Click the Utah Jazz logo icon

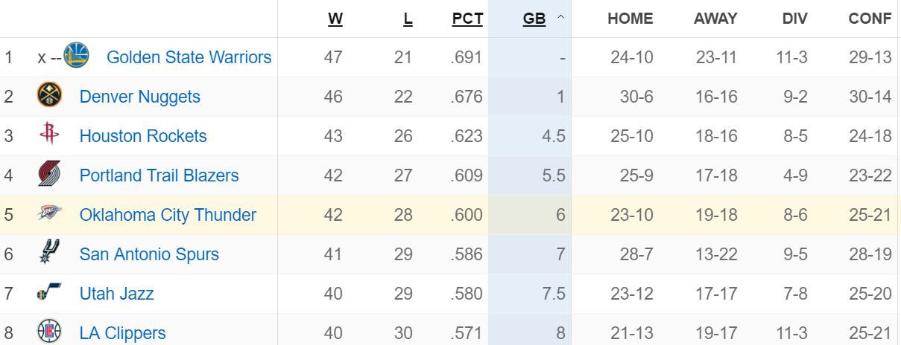coord(49,293)
